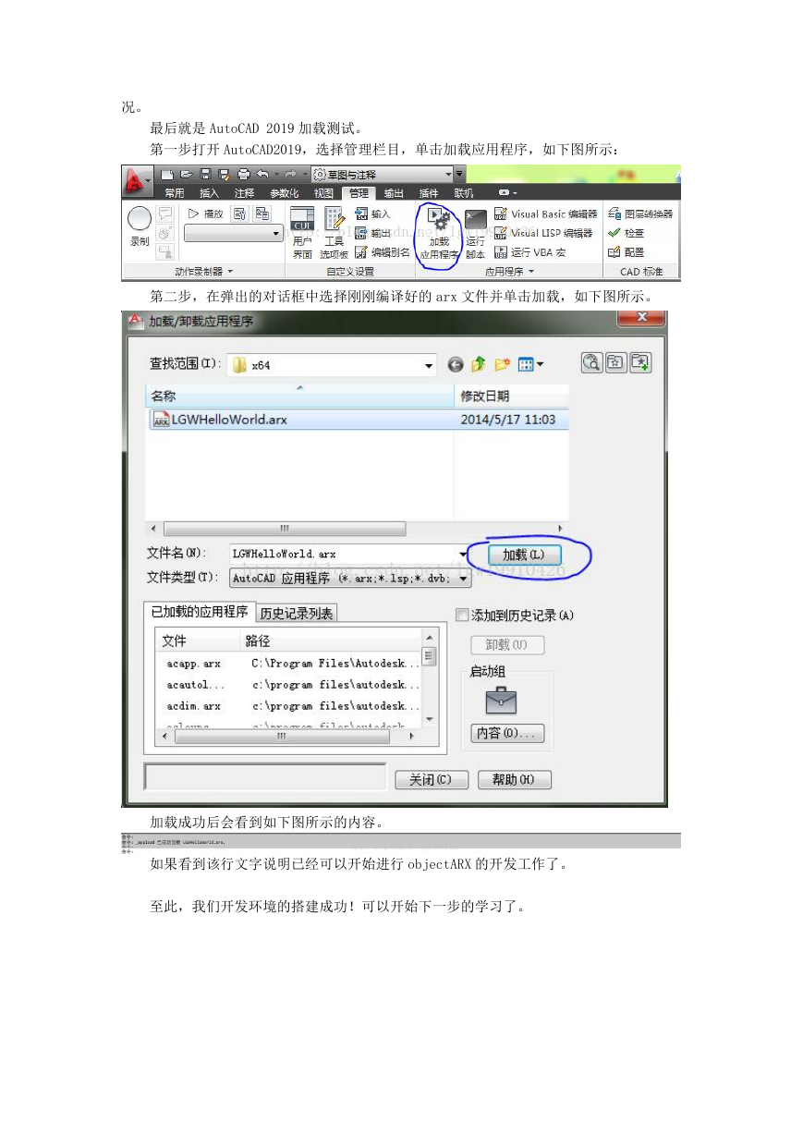Click the 名称 column header

pos(300,396)
